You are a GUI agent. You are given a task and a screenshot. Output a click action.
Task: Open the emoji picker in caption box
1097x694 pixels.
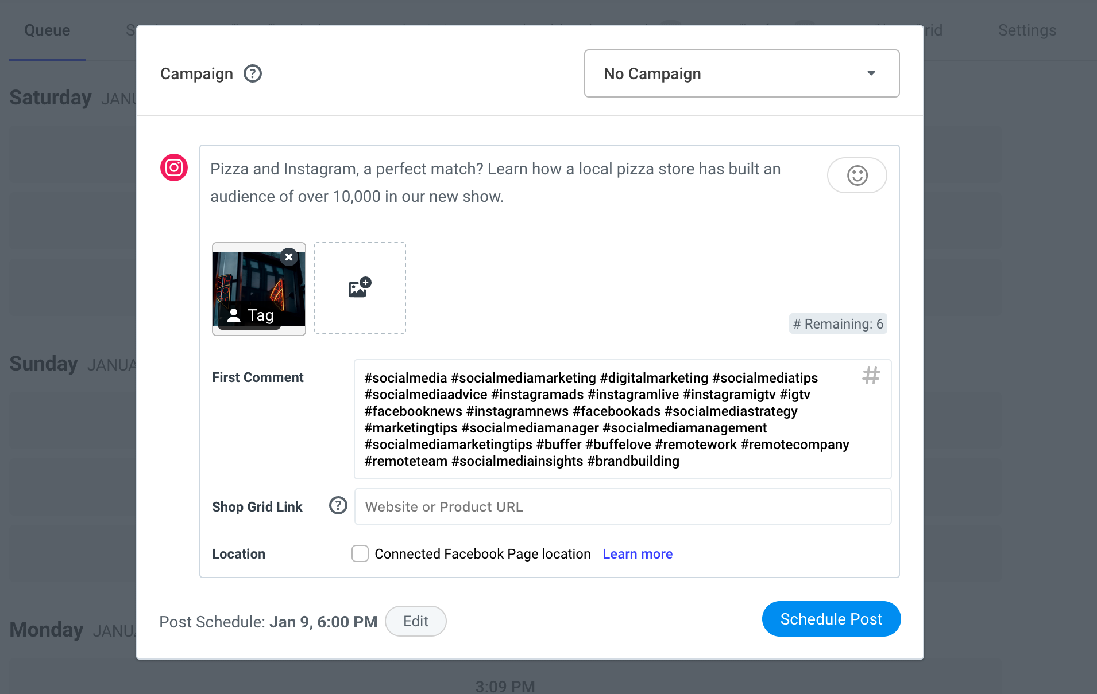856,176
